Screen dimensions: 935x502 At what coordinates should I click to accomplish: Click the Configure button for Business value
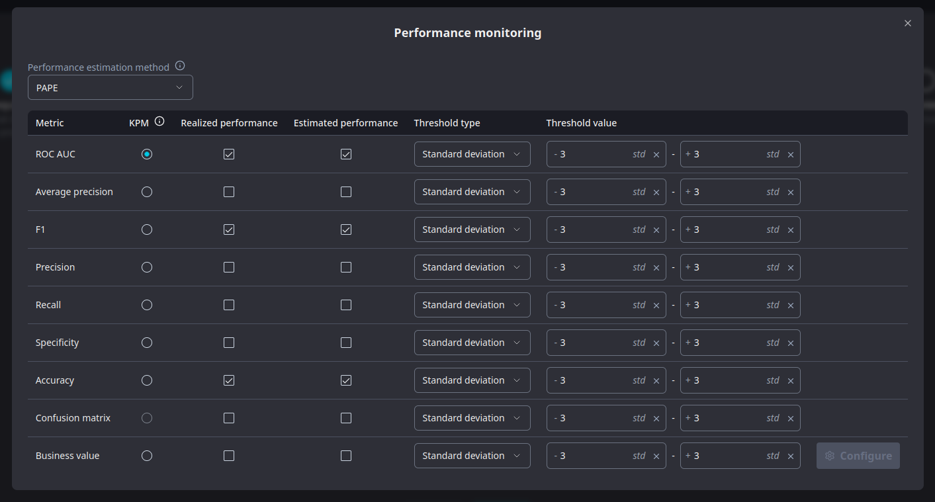pyautogui.click(x=858, y=456)
